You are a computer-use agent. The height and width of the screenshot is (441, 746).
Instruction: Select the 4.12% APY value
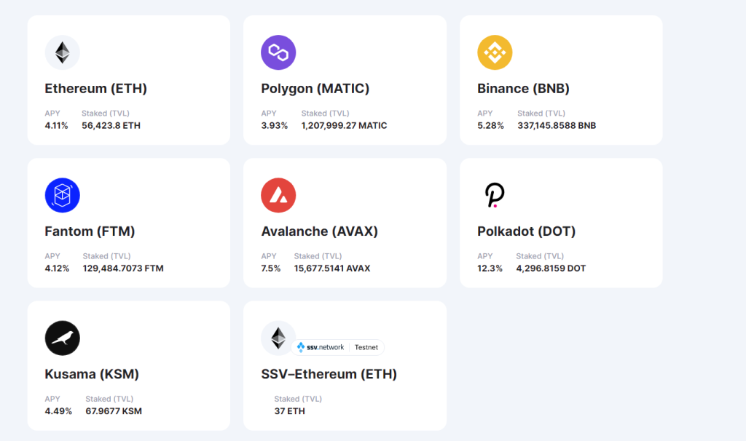click(57, 269)
